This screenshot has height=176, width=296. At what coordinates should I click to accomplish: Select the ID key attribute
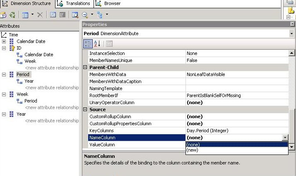(x=19, y=48)
